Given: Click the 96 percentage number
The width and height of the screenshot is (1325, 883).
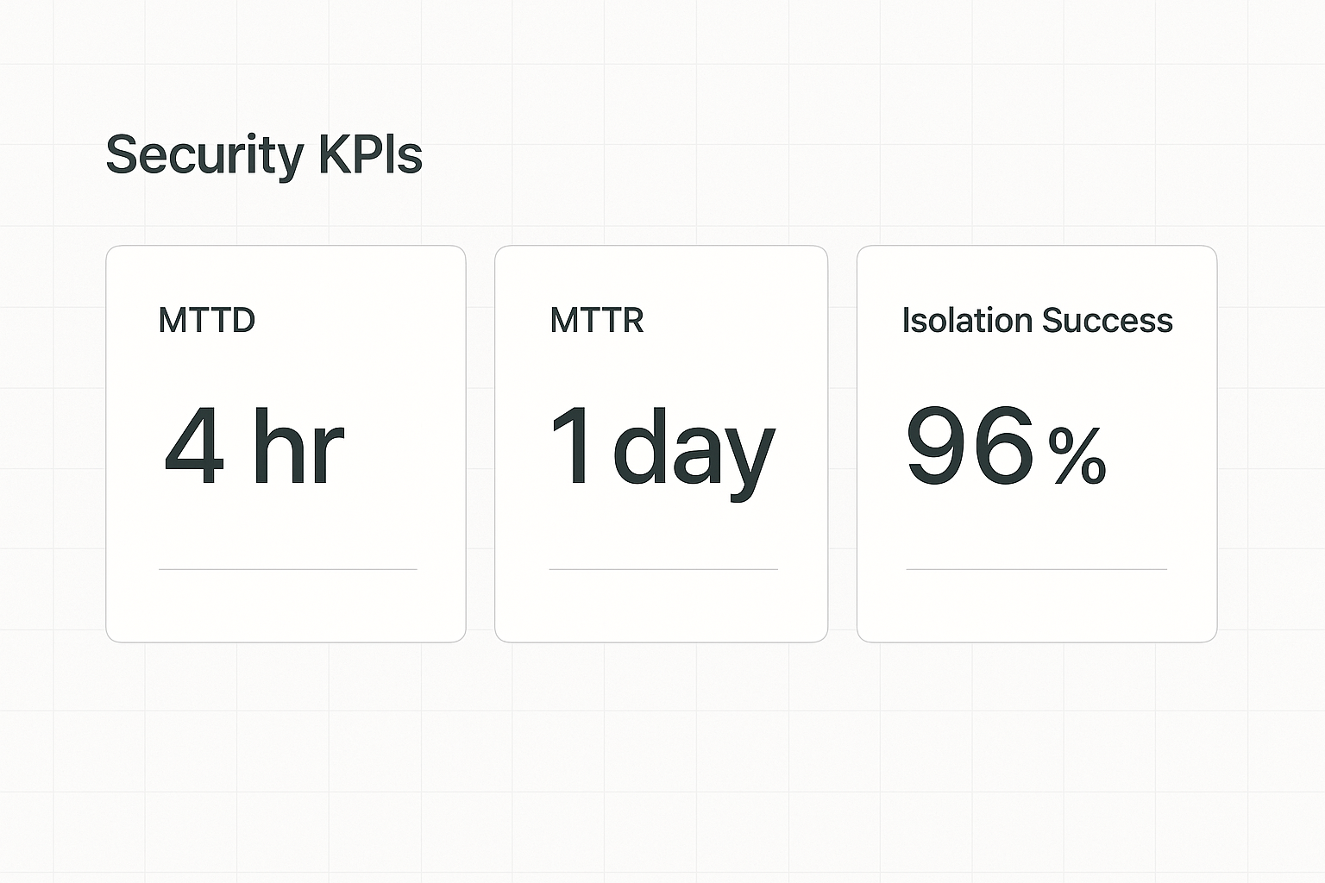Looking at the screenshot, I should [x=970, y=446].
